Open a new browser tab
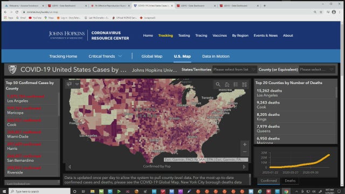345x194 pixels. [265, 5]
